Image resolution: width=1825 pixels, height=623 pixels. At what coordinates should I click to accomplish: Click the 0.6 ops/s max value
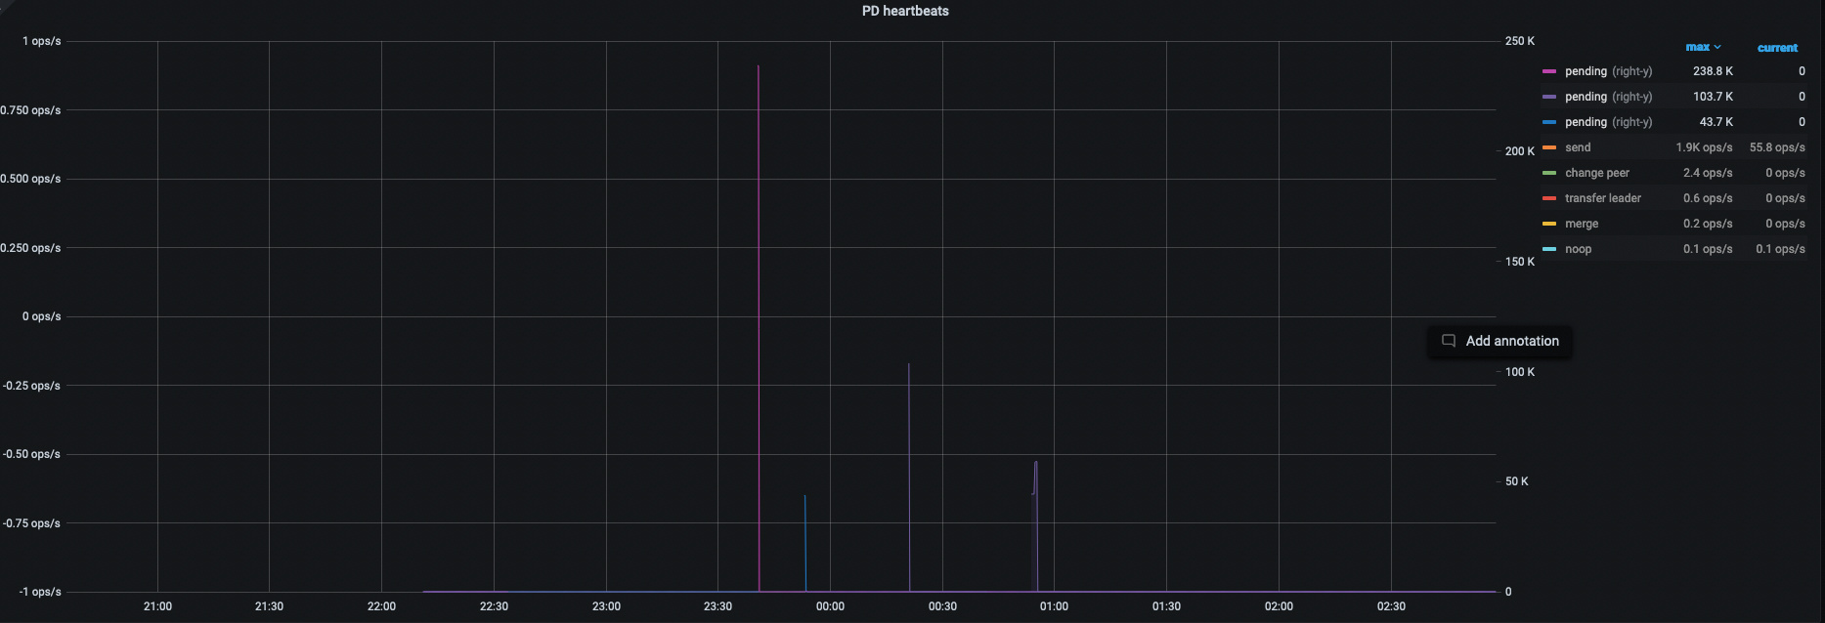[x=1708, y=198]
